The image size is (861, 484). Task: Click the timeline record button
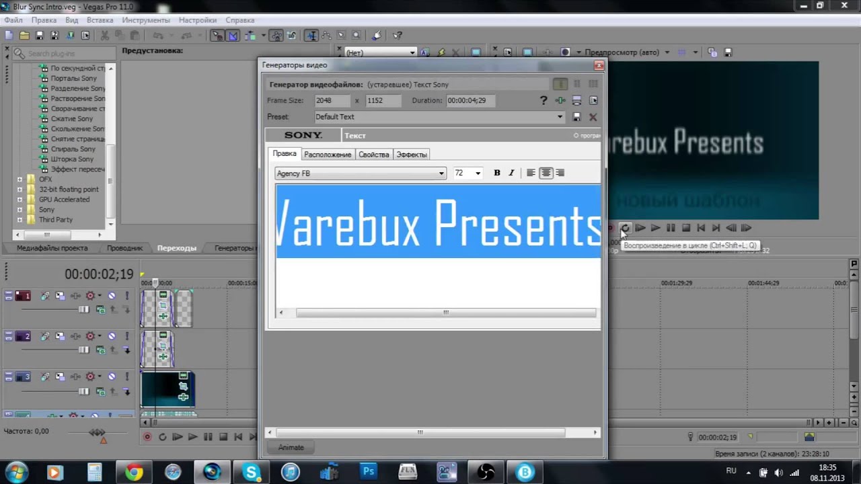(147, 437)
